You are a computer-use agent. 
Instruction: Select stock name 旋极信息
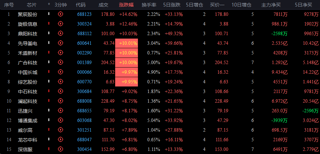(28, 24)
